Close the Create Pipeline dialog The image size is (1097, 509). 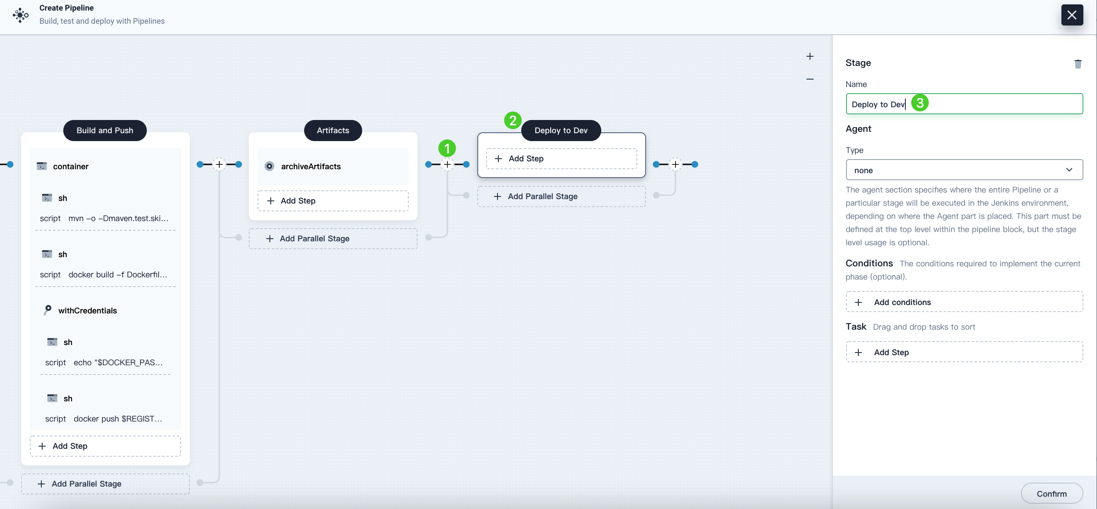point(1072,15)
